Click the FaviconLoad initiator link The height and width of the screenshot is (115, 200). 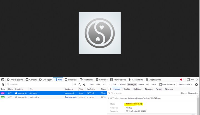(x=71, y=97)
